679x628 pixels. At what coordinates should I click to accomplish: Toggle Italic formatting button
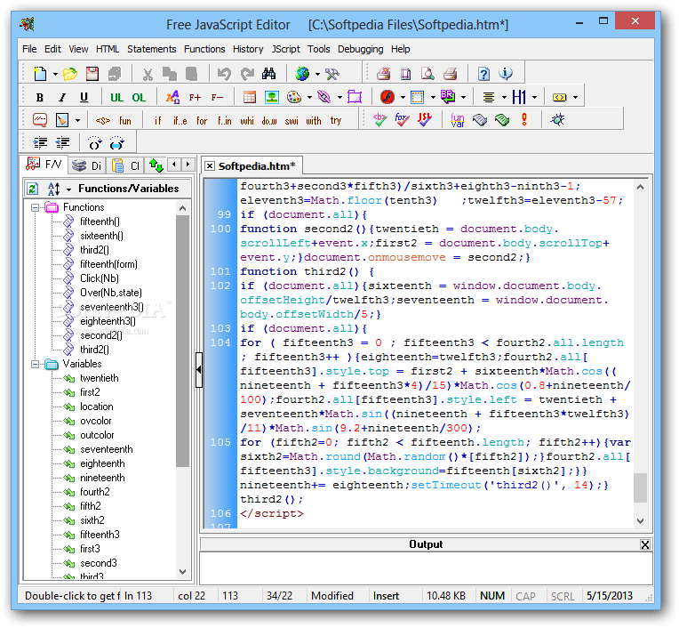pyautogui.click(x=61, y=97)
